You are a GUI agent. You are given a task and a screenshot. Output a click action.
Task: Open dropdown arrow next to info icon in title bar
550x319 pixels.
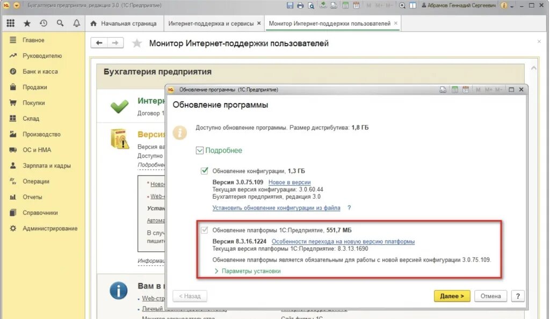click(x=512, y=6)
